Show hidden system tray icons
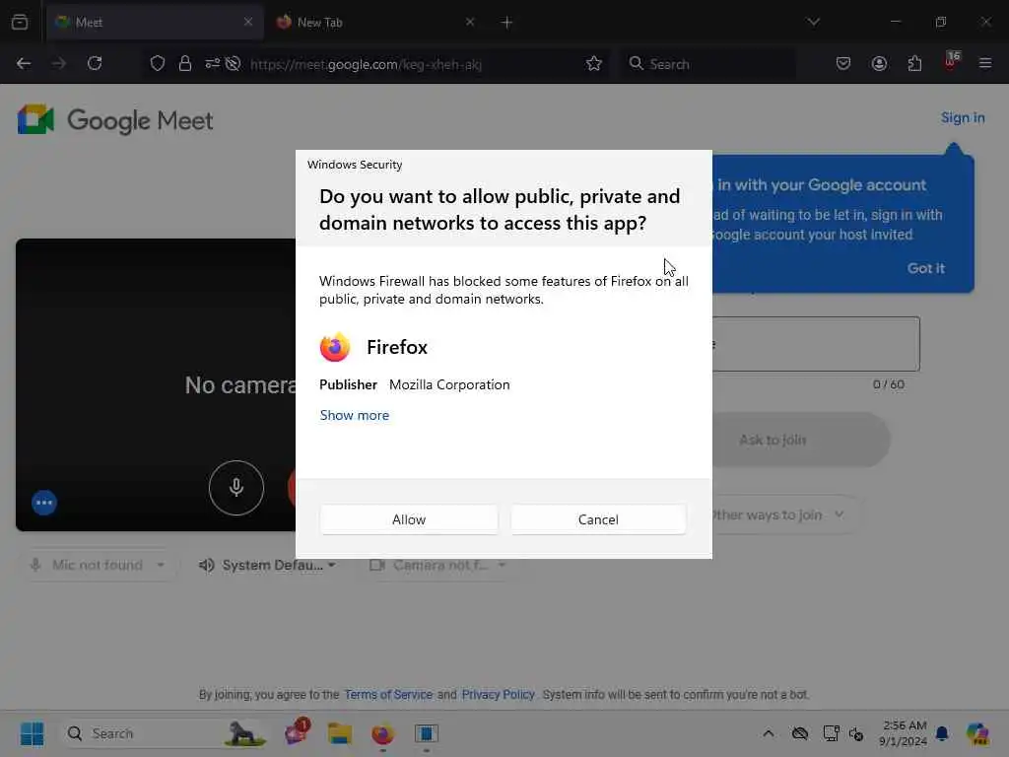The height and width of the screenshot is (757, 1009). pos(769,733)
